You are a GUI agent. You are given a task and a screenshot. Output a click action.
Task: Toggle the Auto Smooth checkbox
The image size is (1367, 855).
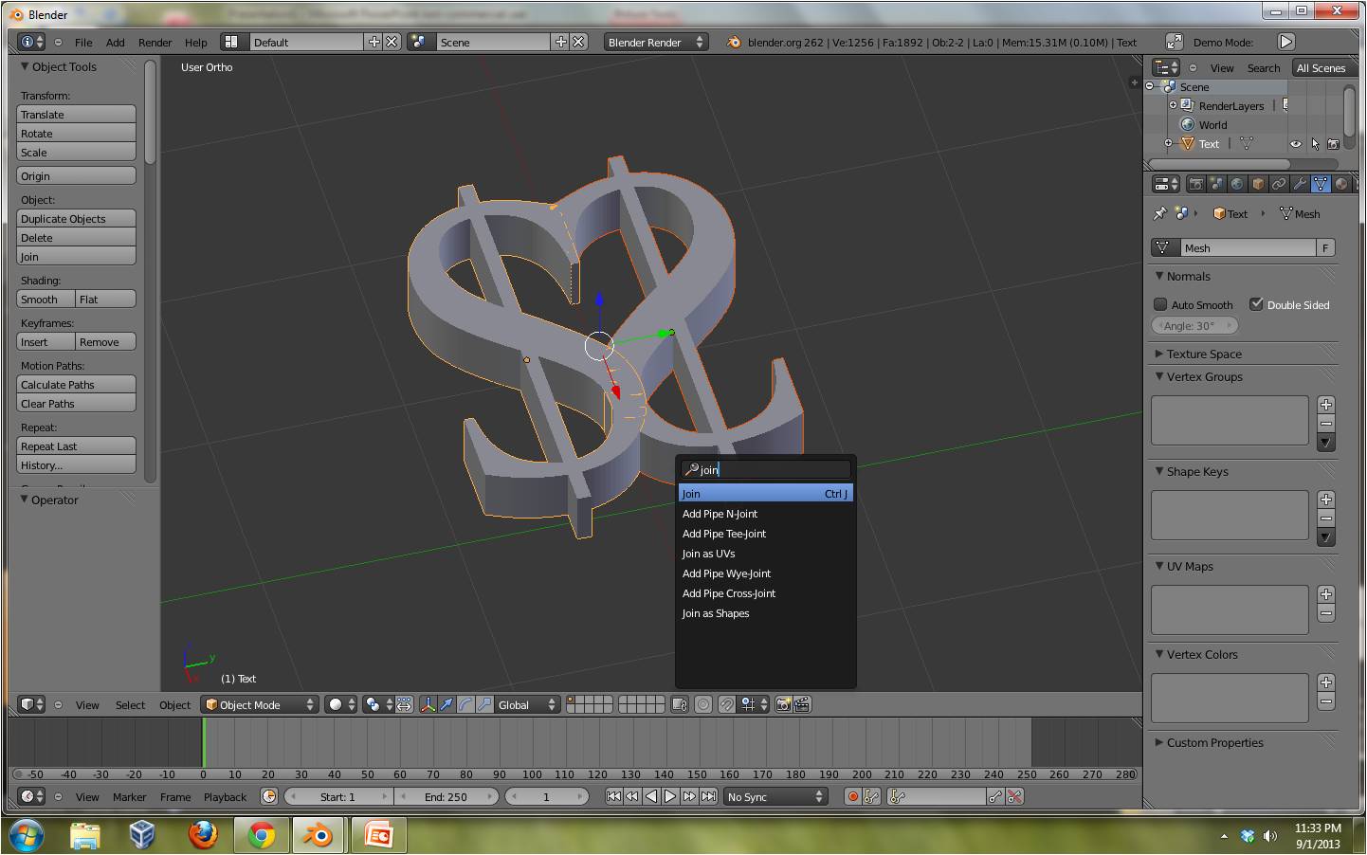click(1160, 304)
